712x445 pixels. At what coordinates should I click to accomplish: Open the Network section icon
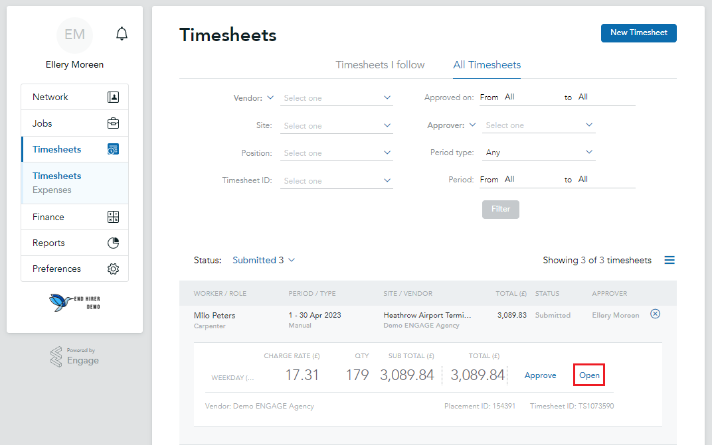113,96
